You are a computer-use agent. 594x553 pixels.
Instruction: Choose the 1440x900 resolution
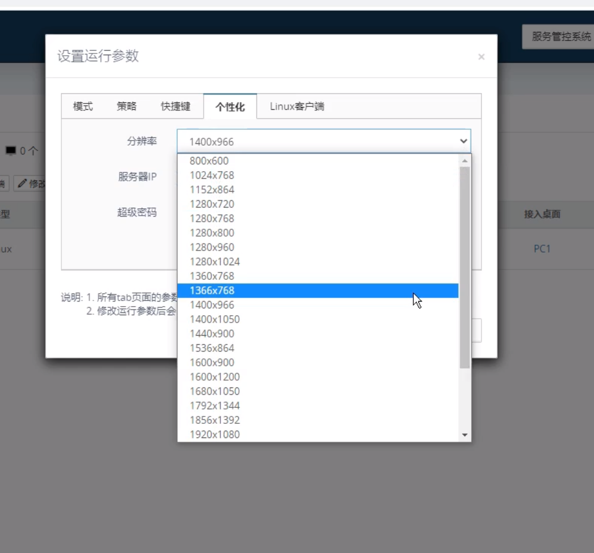click(212, 334)
